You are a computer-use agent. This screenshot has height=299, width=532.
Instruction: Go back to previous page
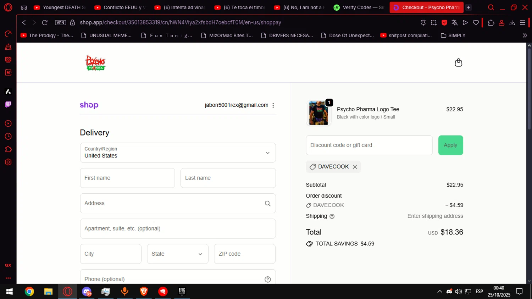(x=24, y=22)
